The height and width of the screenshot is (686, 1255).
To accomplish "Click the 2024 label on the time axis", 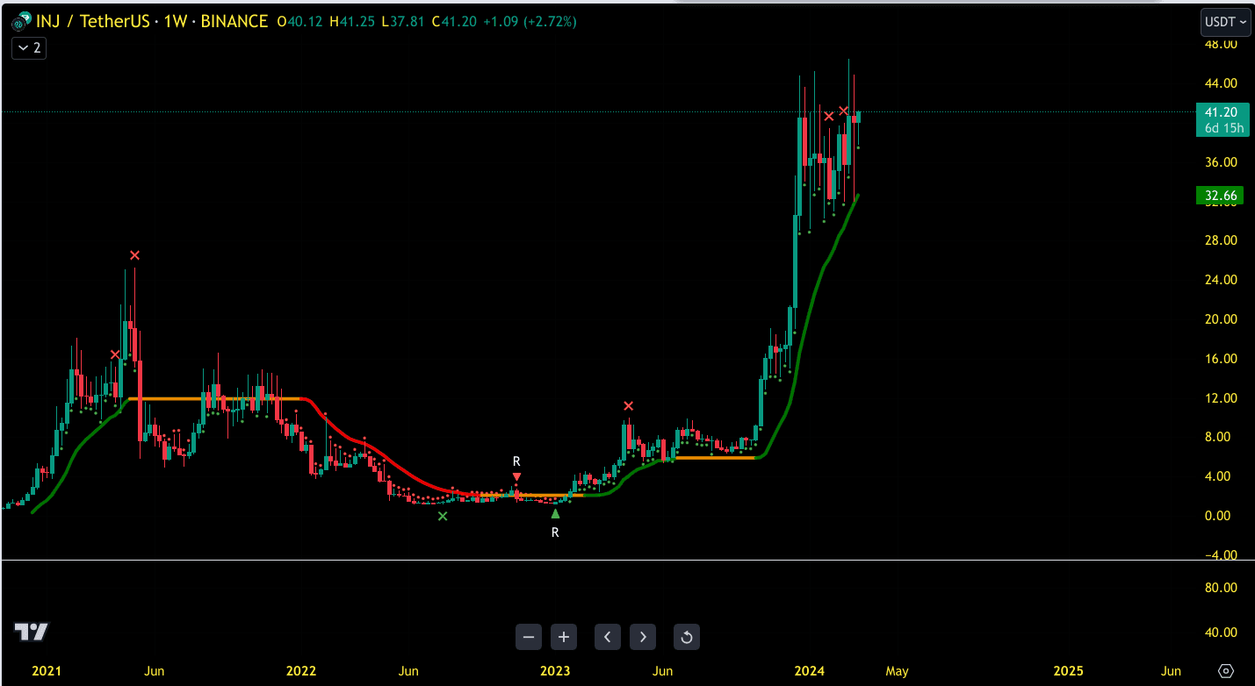I will [809, 671].
